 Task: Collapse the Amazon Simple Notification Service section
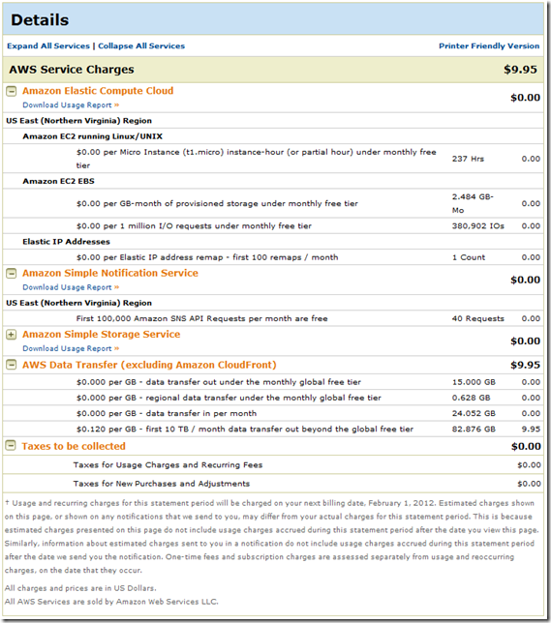12,274
